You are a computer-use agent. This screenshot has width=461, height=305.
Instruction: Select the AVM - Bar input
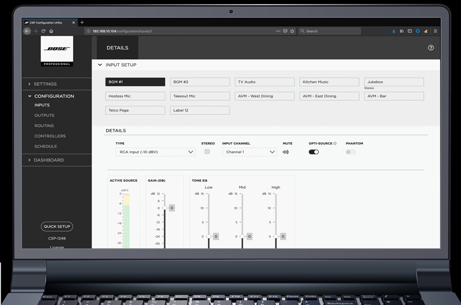point(394,96)
